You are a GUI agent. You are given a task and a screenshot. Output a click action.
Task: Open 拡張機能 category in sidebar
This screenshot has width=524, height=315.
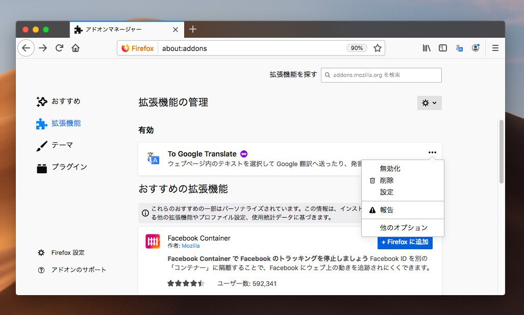coord(59,123)
